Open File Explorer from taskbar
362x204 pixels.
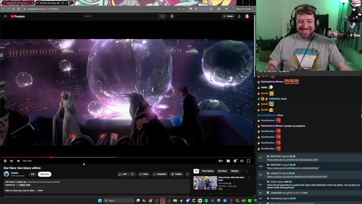pos(175,201)
